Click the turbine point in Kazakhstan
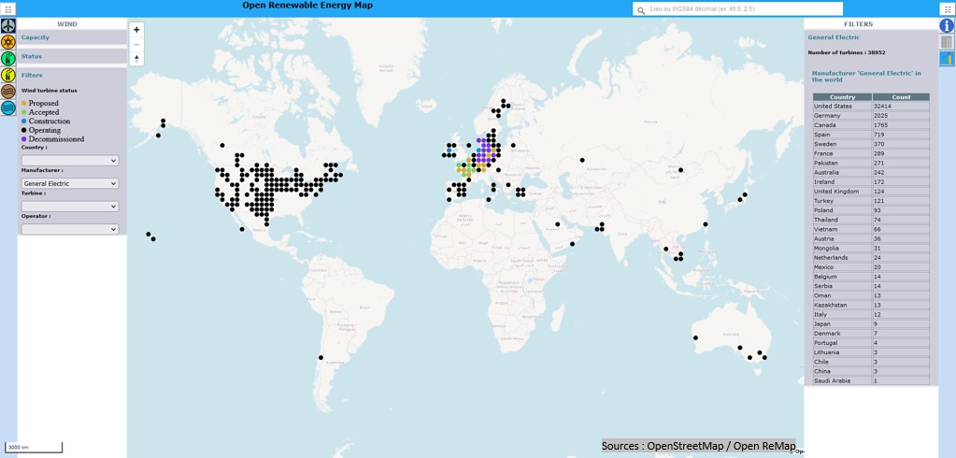Screen dimensions: 956x458 tap(582, 160)
